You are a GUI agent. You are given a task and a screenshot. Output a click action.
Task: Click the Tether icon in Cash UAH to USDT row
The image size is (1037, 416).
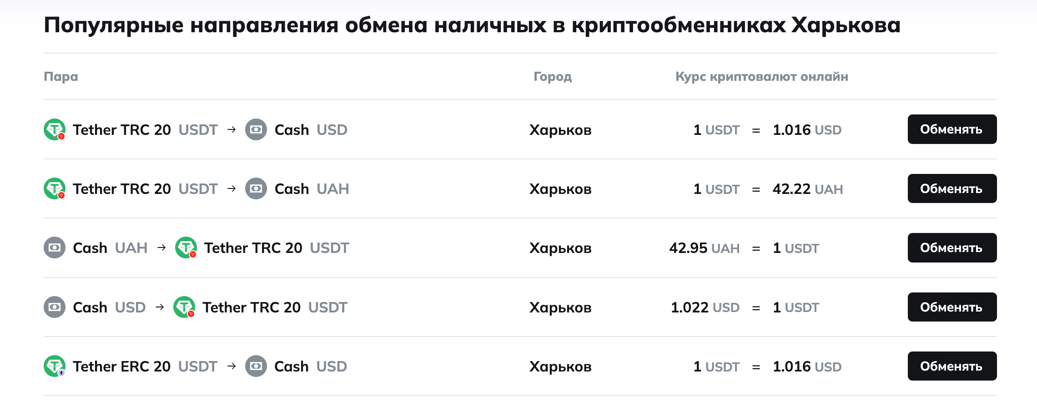point(186,248)
